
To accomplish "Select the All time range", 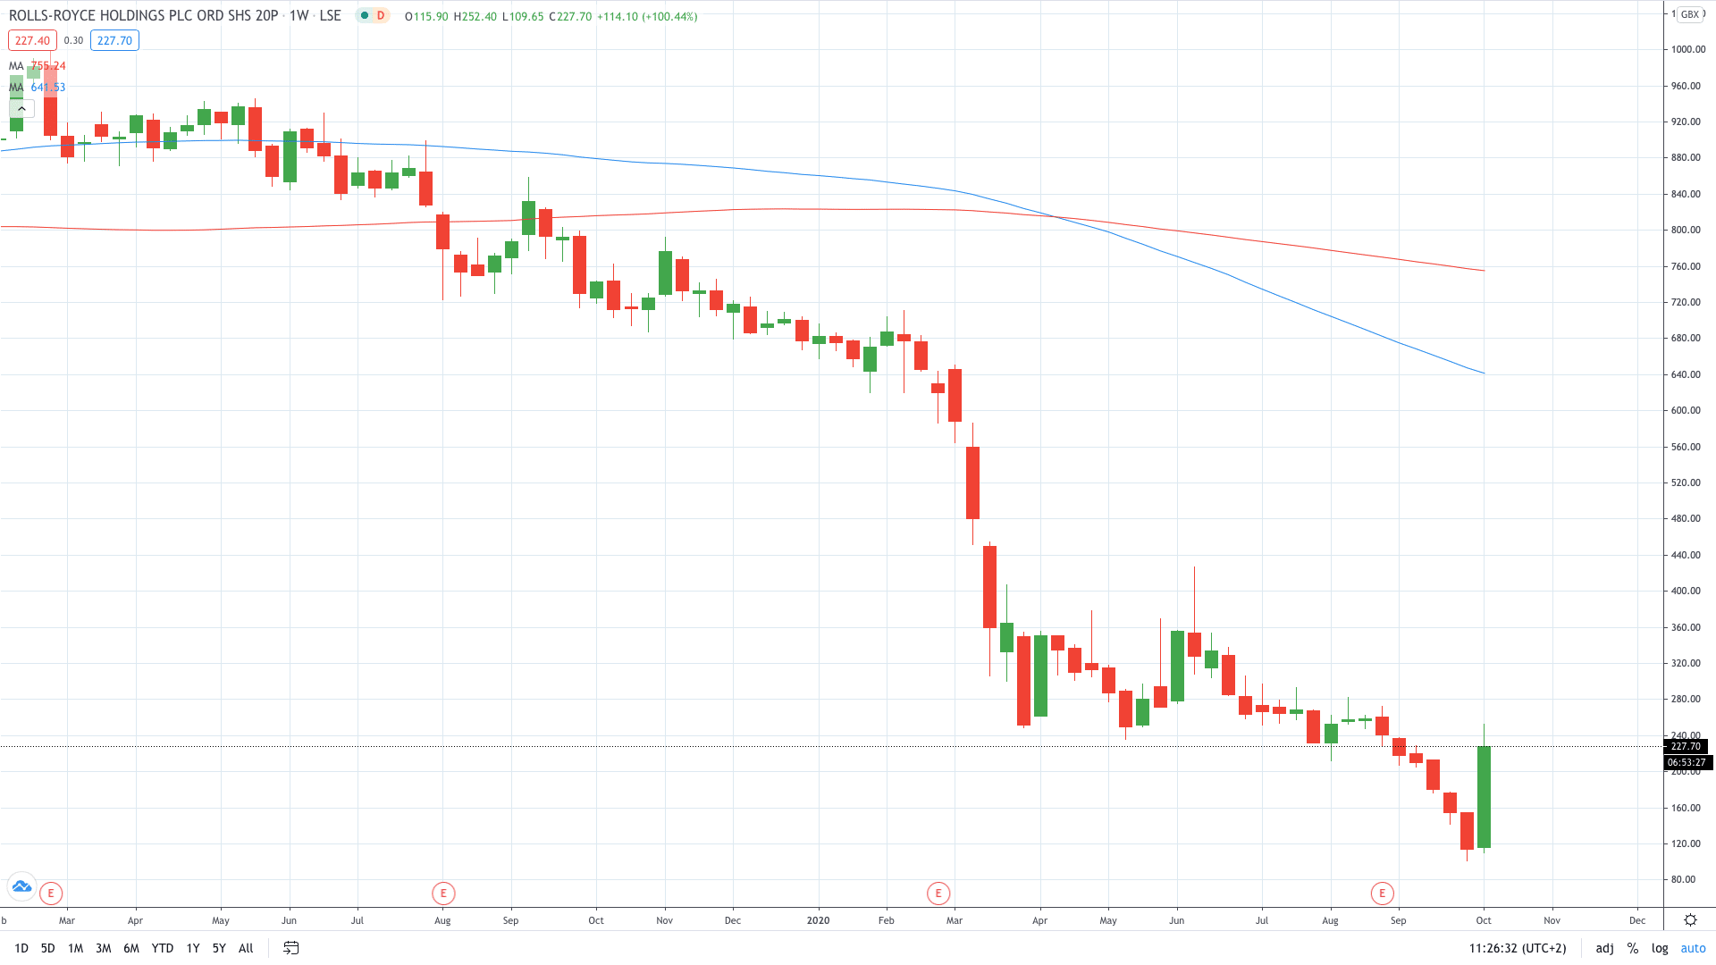I will (247, 948).
